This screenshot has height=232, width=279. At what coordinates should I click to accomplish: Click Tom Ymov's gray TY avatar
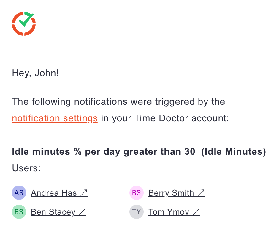pos(137,212)
